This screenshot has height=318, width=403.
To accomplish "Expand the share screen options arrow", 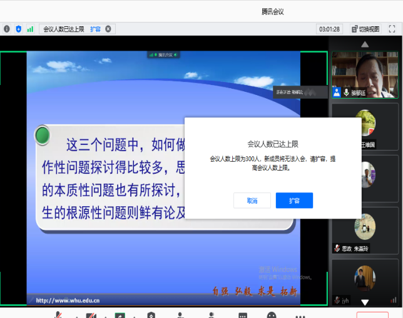I will tap(134, 317).
